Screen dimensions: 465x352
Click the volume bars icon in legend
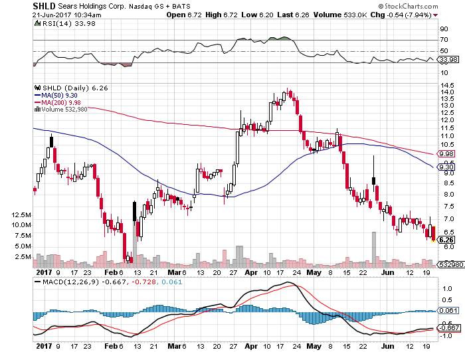[x=37, y=110]
